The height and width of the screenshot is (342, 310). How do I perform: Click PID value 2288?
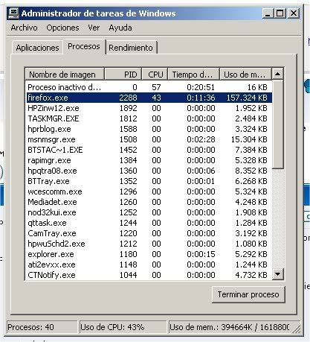coord(128,98)
